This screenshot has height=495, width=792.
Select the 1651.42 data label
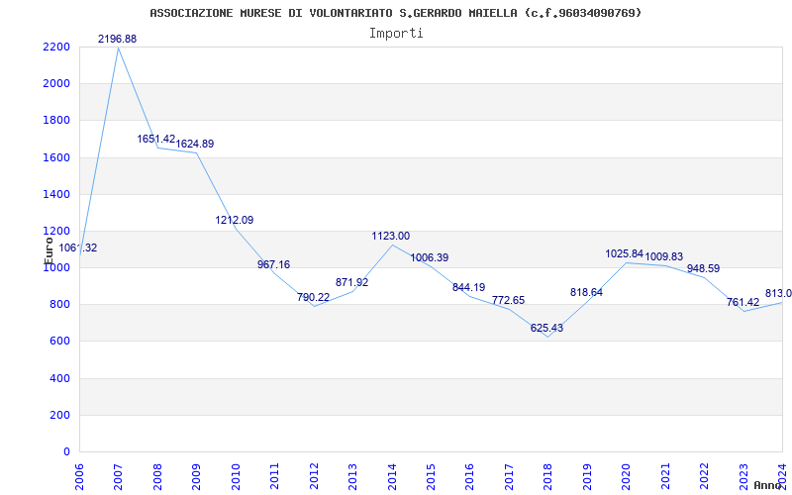click(156, 139)
